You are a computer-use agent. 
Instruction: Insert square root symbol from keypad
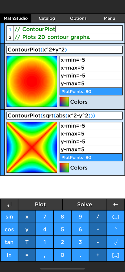[x=116, y=242]
